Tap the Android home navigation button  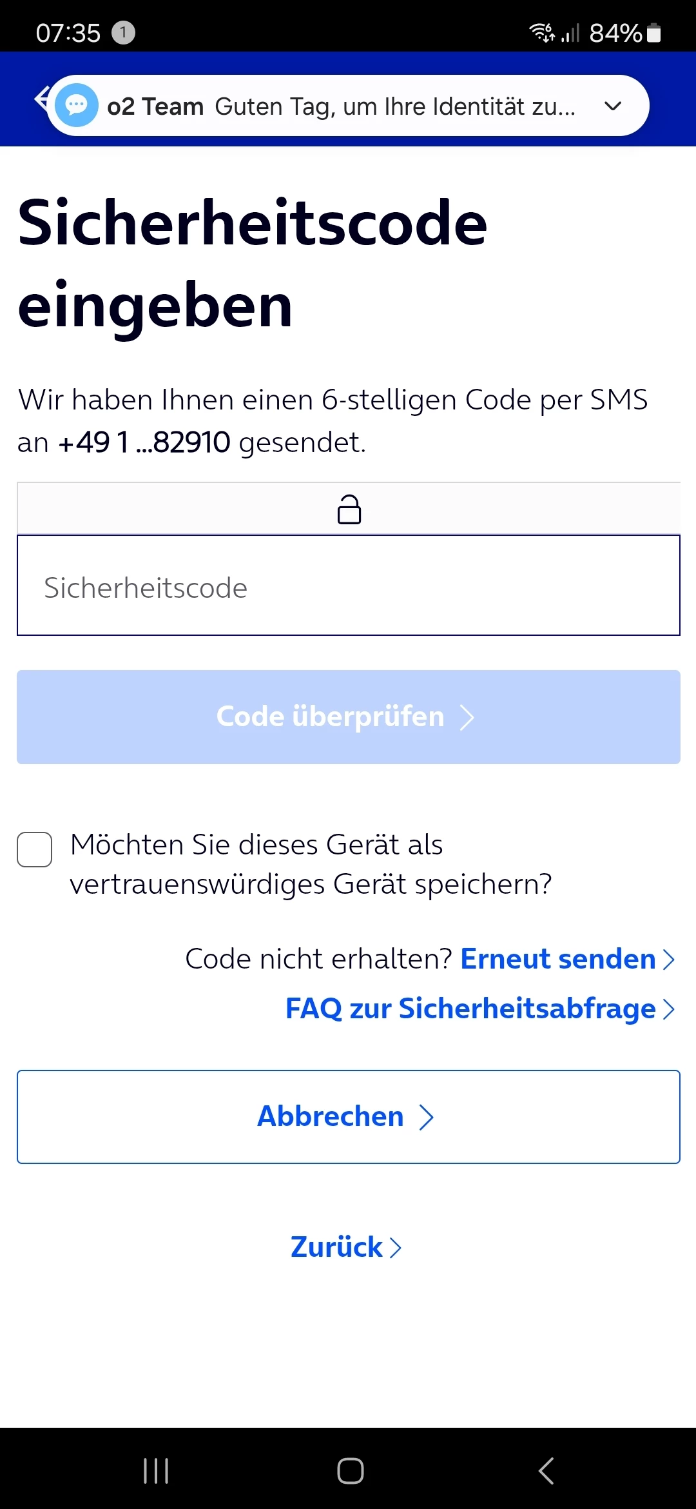pyautogui.click(x=350, y=1471)
